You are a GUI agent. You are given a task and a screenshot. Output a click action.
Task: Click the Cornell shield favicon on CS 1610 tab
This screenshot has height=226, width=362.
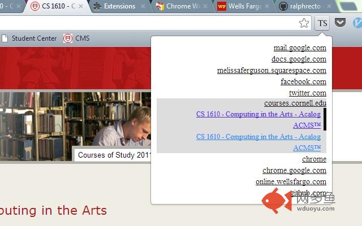click(35, 6)
